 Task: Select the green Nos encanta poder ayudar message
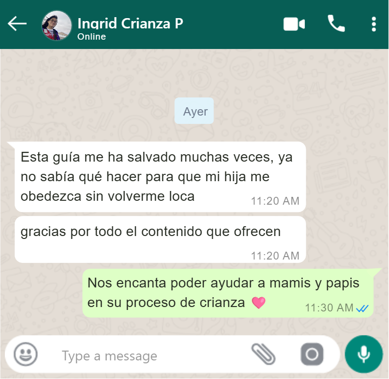click(x=228, y=293)
